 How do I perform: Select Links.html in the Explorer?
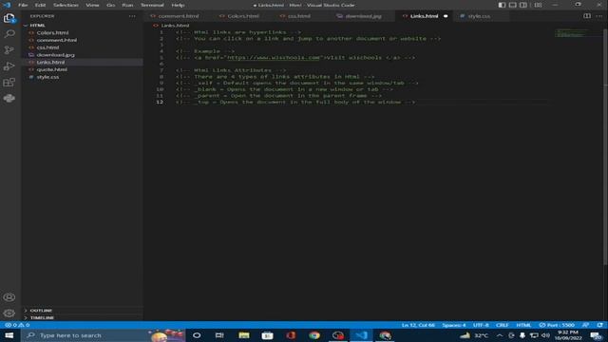[x=50, y=62]
